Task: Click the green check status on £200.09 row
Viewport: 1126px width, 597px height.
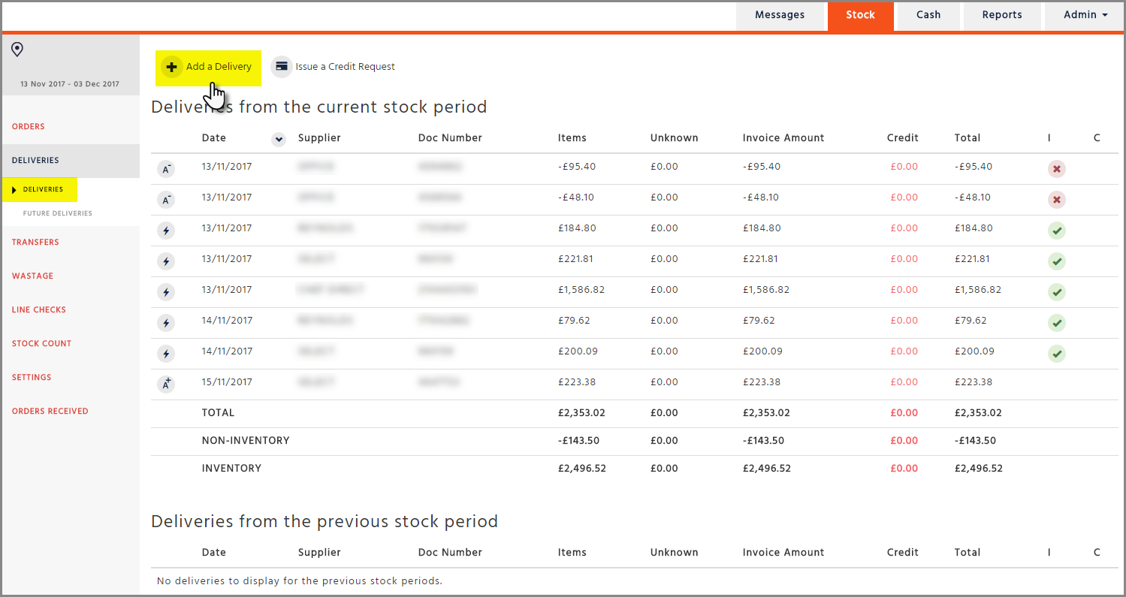Action: point(1057,354)
